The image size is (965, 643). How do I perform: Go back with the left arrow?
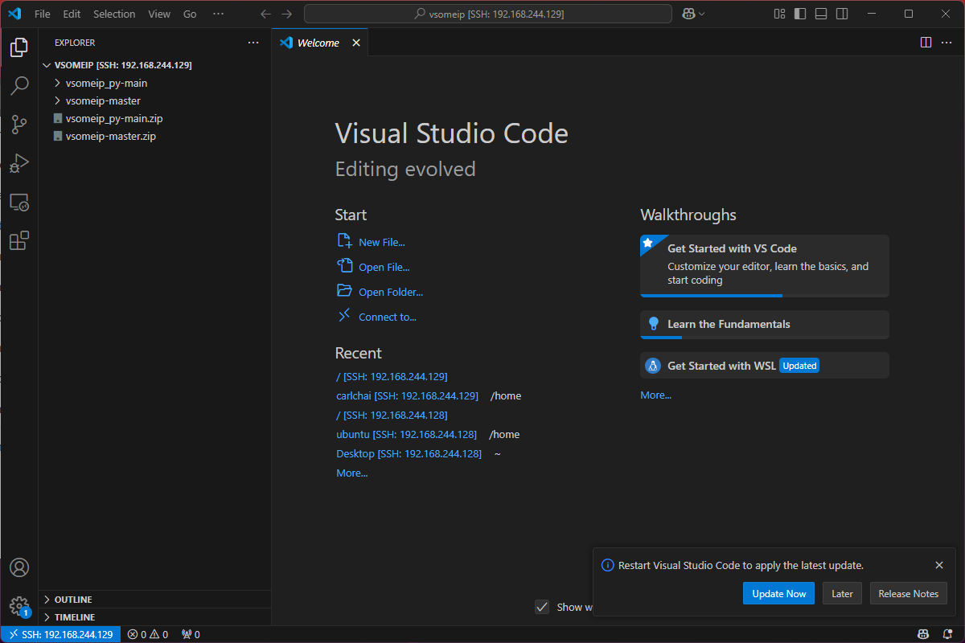266,14
